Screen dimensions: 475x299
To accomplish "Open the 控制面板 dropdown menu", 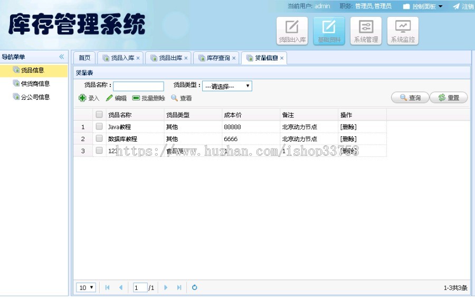I will (x=423, y=6).
